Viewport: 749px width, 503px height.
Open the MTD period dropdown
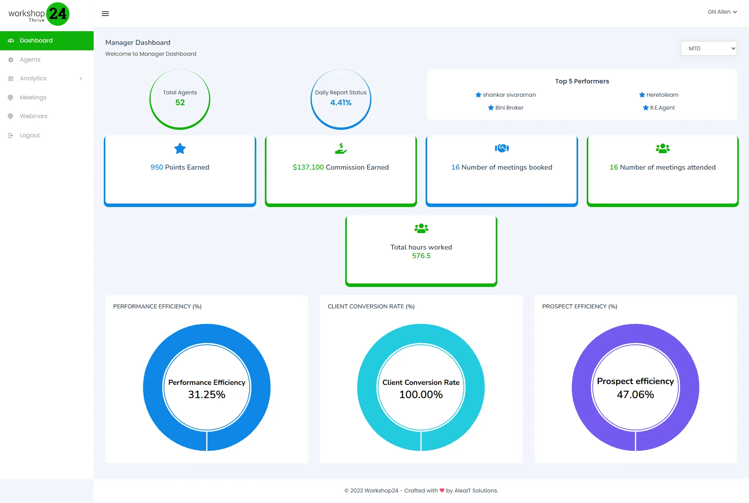709,48
